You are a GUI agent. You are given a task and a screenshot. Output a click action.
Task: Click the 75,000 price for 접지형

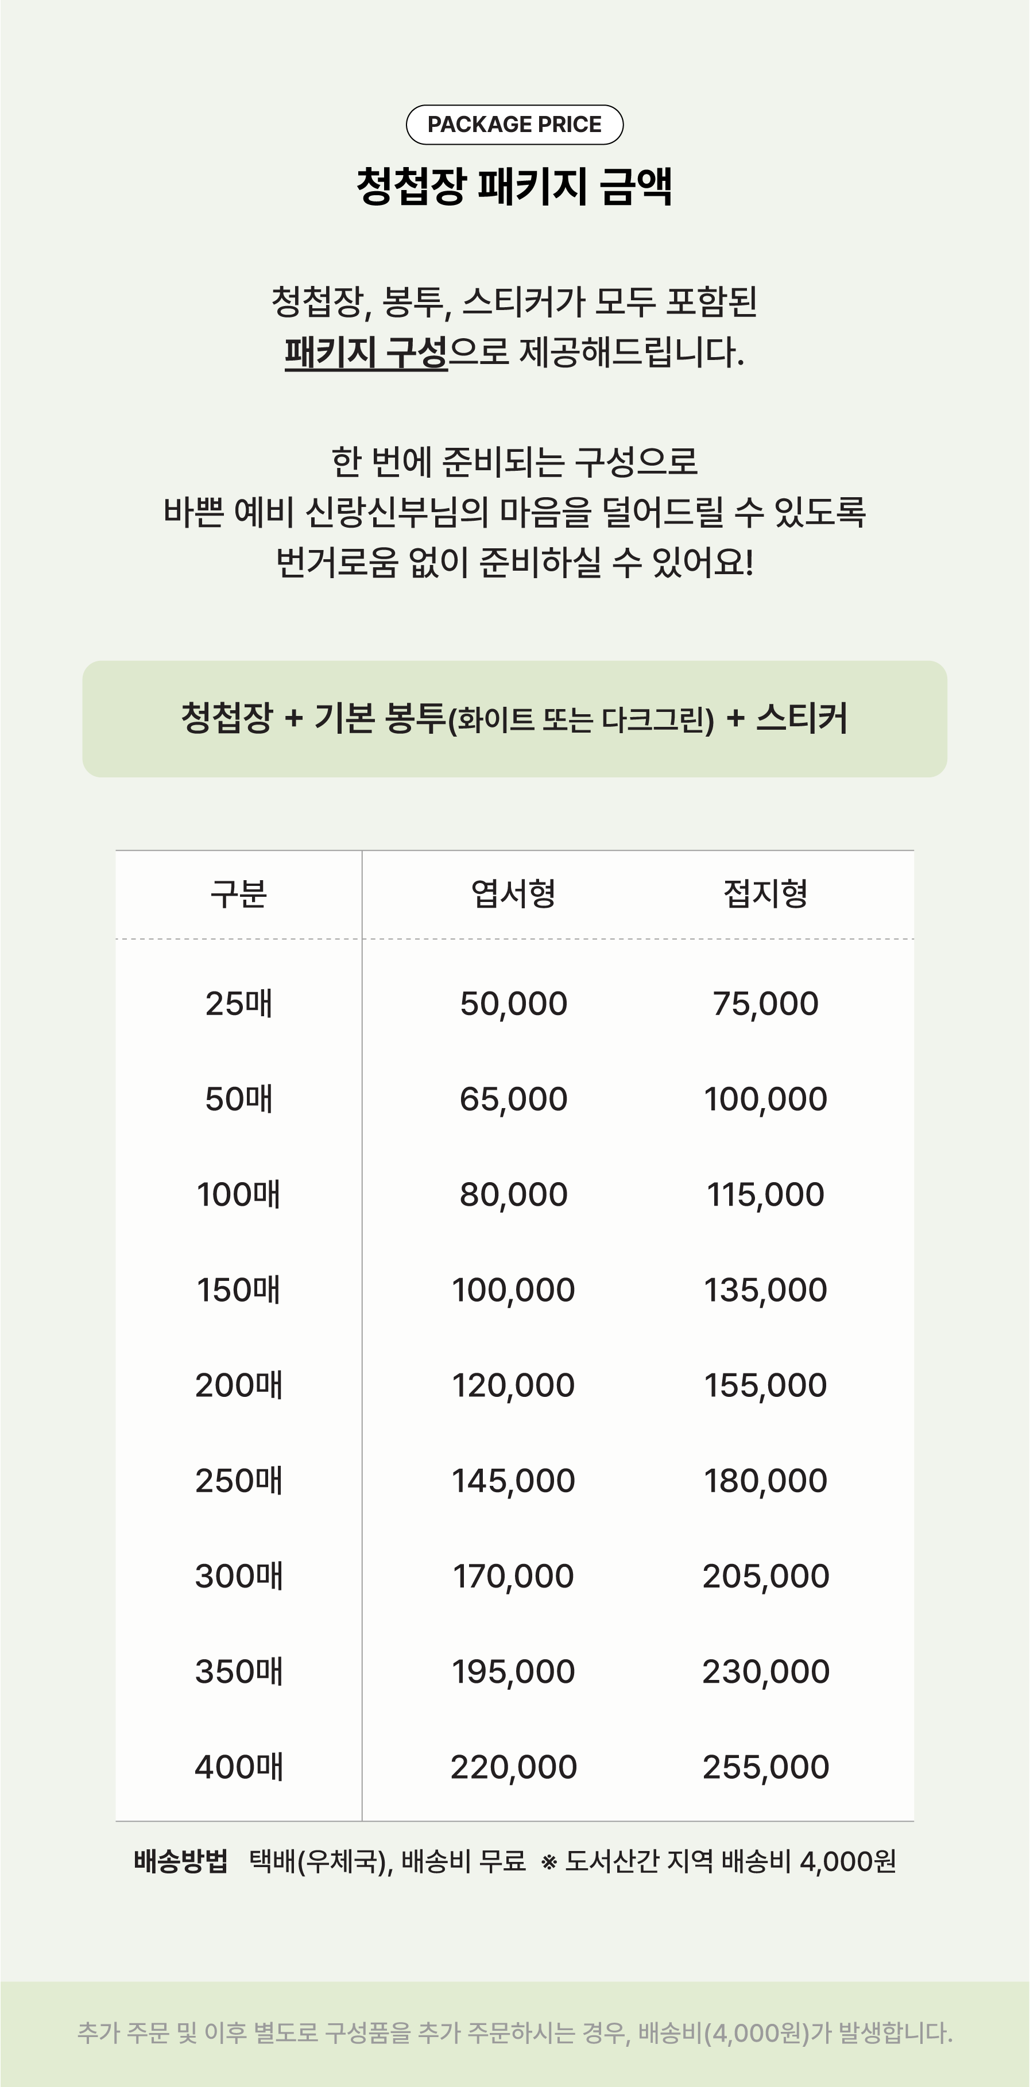[765, 1004]
